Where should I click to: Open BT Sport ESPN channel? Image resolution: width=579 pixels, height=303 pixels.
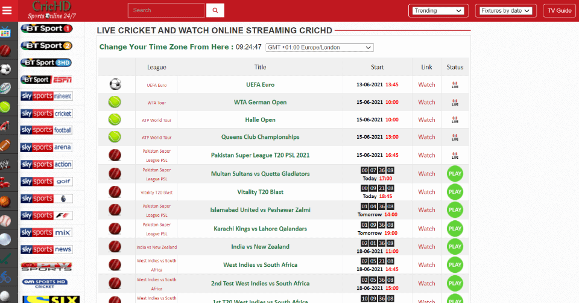(x=46, y=80)
